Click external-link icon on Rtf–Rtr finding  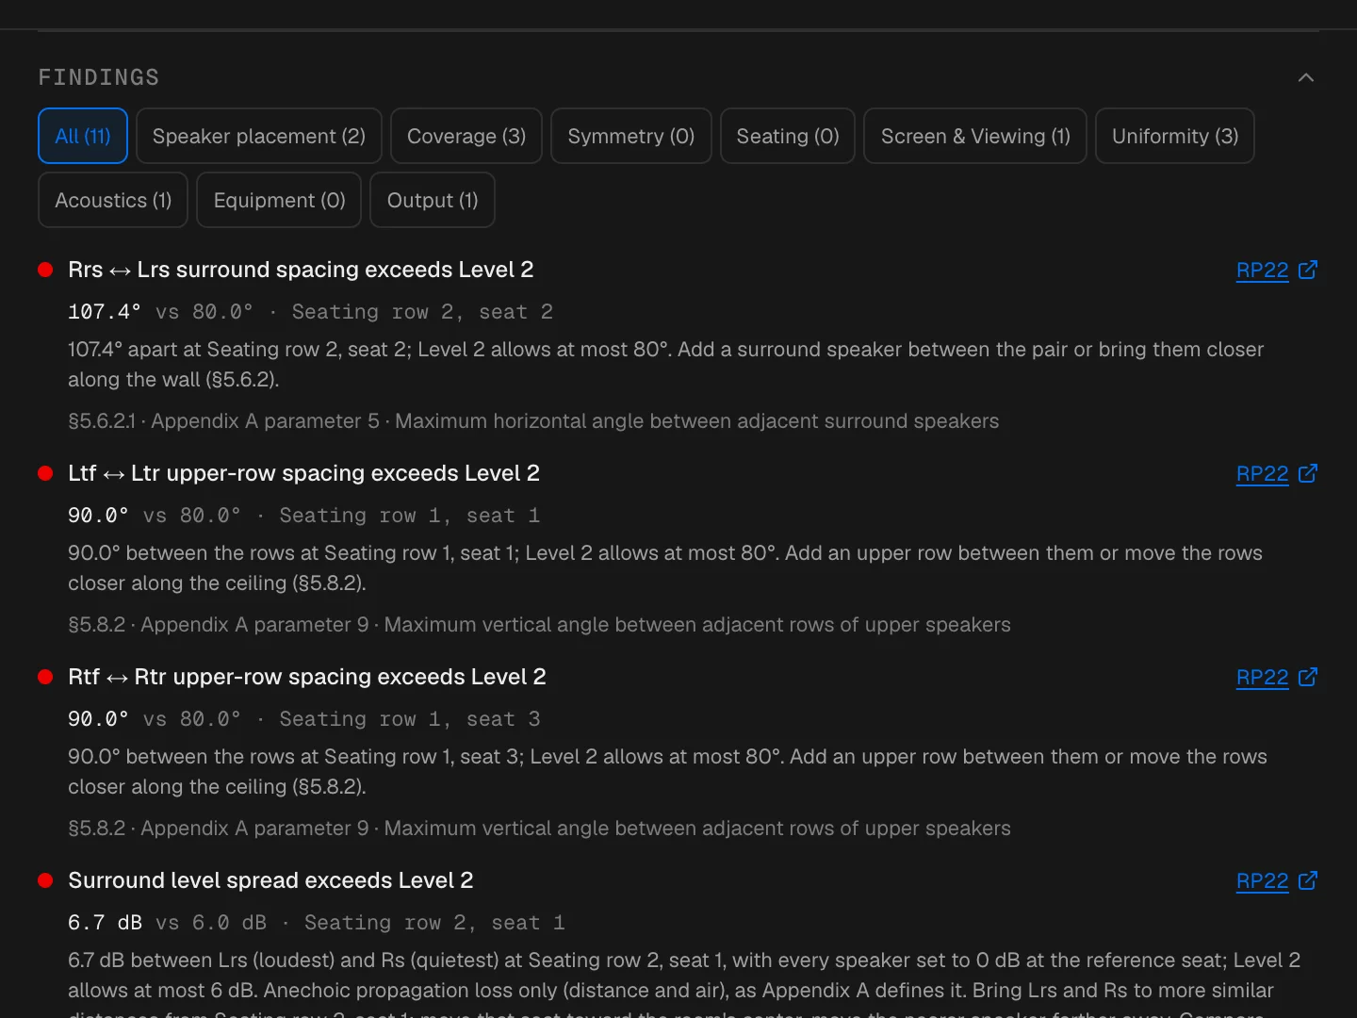pos(1308,677)
